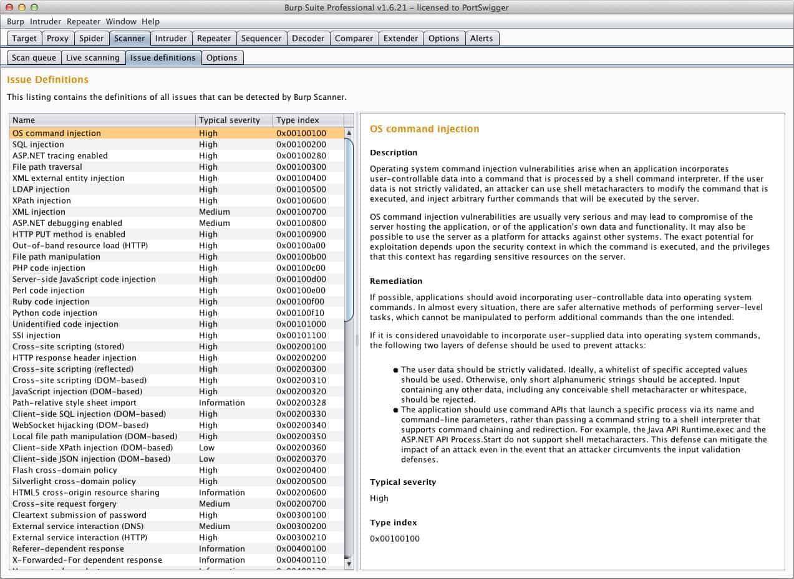The width and height of the screenshot is (794, 579).
Task: Sort by the Name column header
Action: point(102,120)
